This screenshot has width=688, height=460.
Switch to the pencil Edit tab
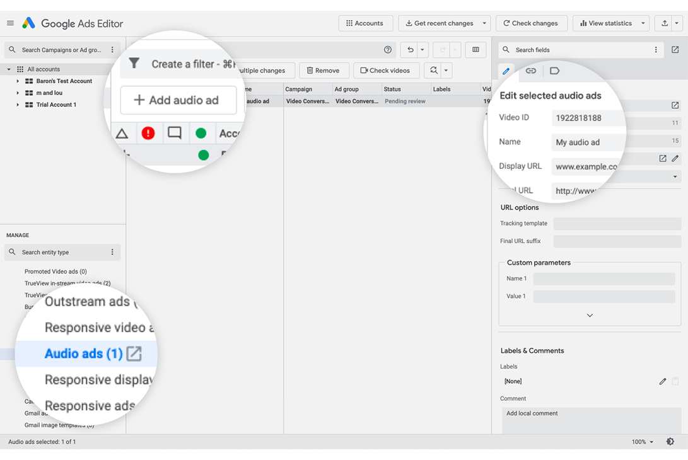pyautogui.click(x=506, y=71)
